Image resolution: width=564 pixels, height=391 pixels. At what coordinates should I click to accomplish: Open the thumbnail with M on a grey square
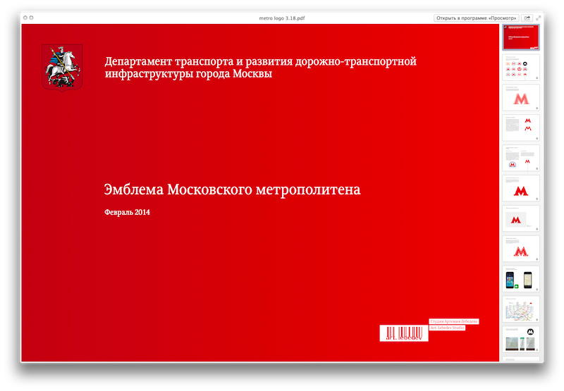click(520, 219)
